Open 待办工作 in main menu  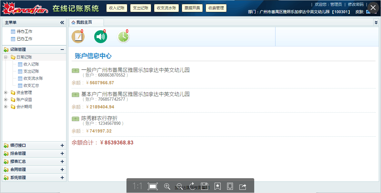(25, 32)
